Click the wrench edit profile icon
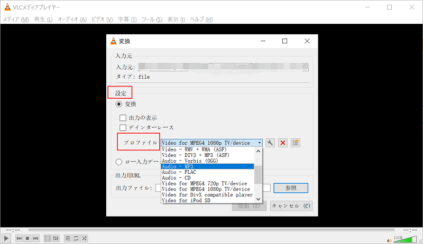 270,143
